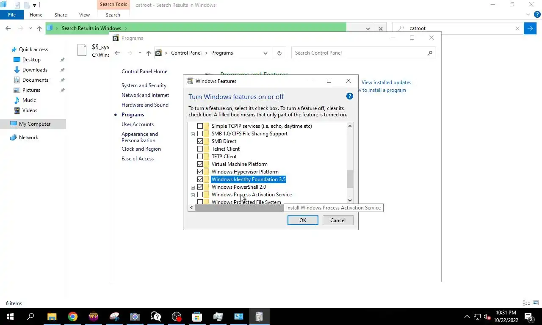Screen dimensions: 542x325
Task: Click the network tray icon
Action: 477,317
